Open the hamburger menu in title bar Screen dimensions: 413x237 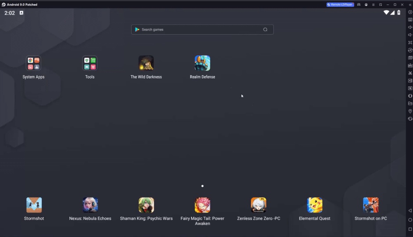coord(373,5)
